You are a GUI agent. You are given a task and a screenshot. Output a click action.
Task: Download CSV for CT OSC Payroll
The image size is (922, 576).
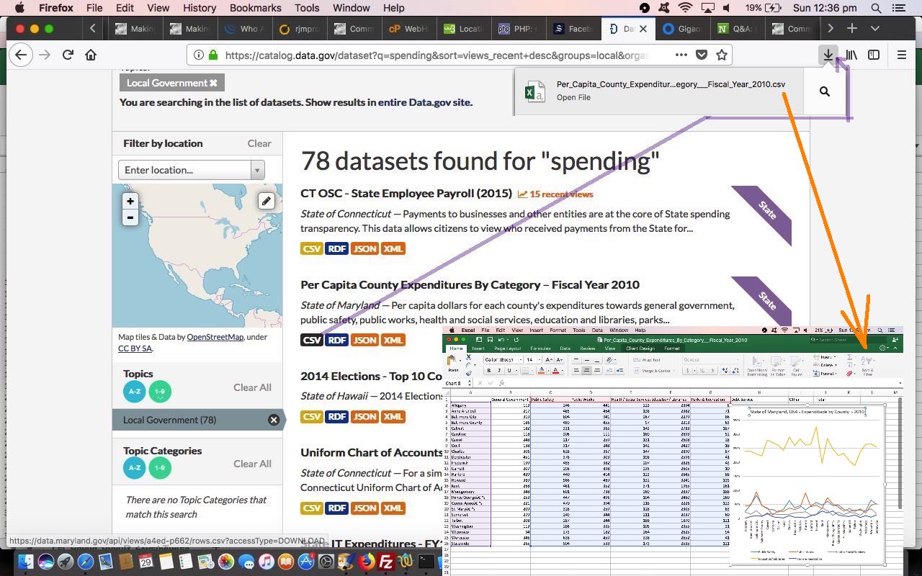312,248
